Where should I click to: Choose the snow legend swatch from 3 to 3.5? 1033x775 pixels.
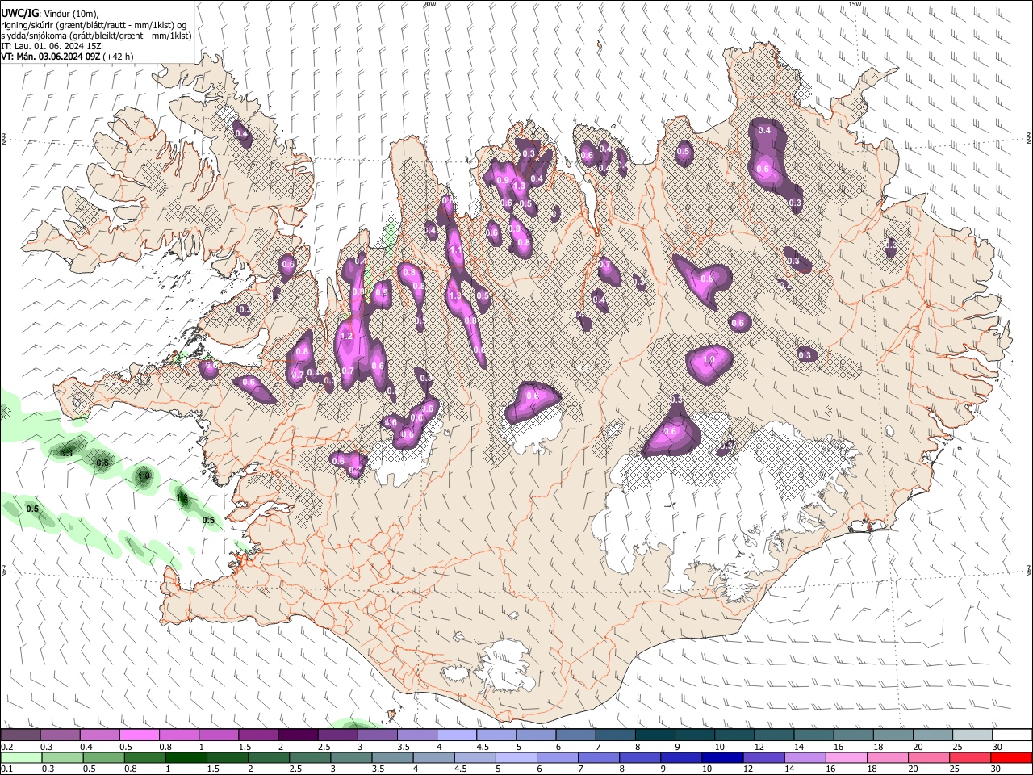click(x=377, y=735)
